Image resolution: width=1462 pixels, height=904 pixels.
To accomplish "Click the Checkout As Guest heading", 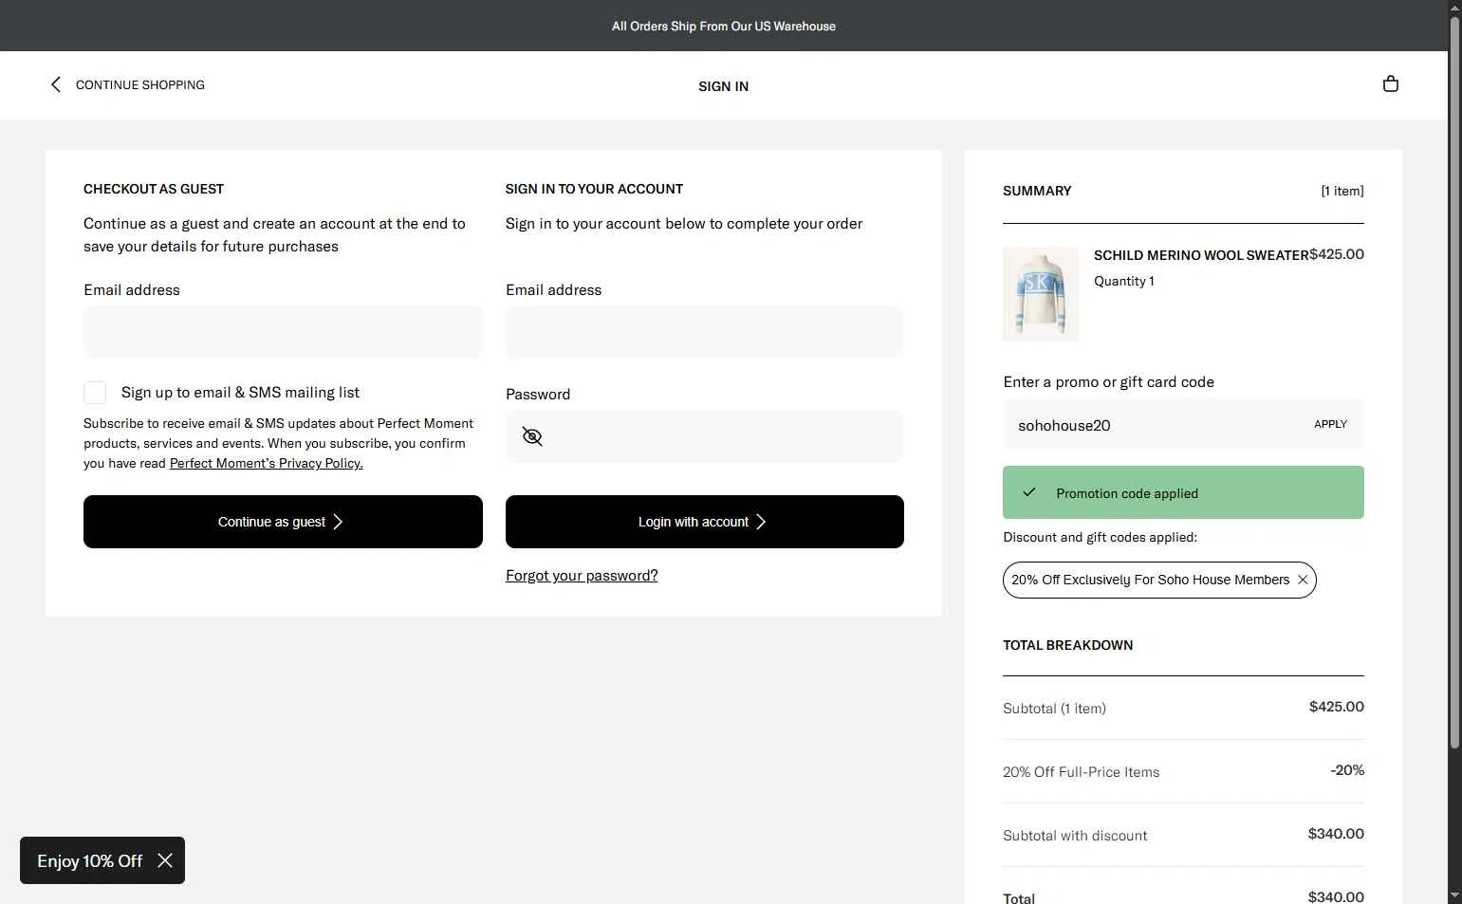I will [154, 189].
